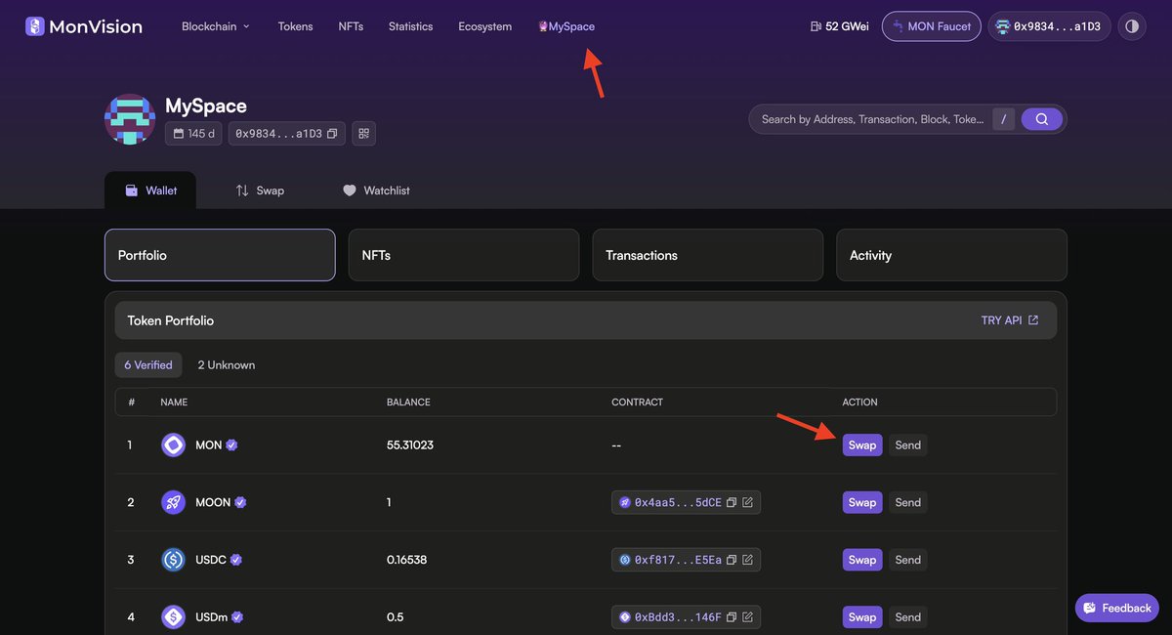Click the USDm token name
Screen dimensions: 1172x635
coord(211,617)
